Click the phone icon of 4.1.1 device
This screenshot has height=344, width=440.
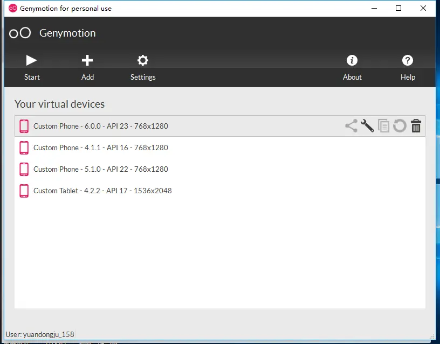coord(24,148)
